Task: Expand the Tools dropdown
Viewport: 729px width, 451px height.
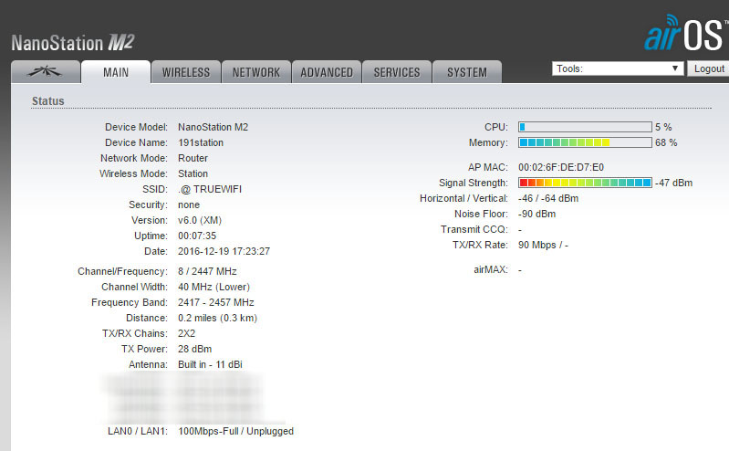Action: tap(618, 68)
